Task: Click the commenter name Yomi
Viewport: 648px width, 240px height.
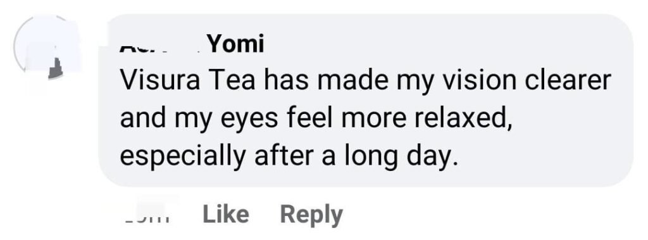Action: click(235, 44)
